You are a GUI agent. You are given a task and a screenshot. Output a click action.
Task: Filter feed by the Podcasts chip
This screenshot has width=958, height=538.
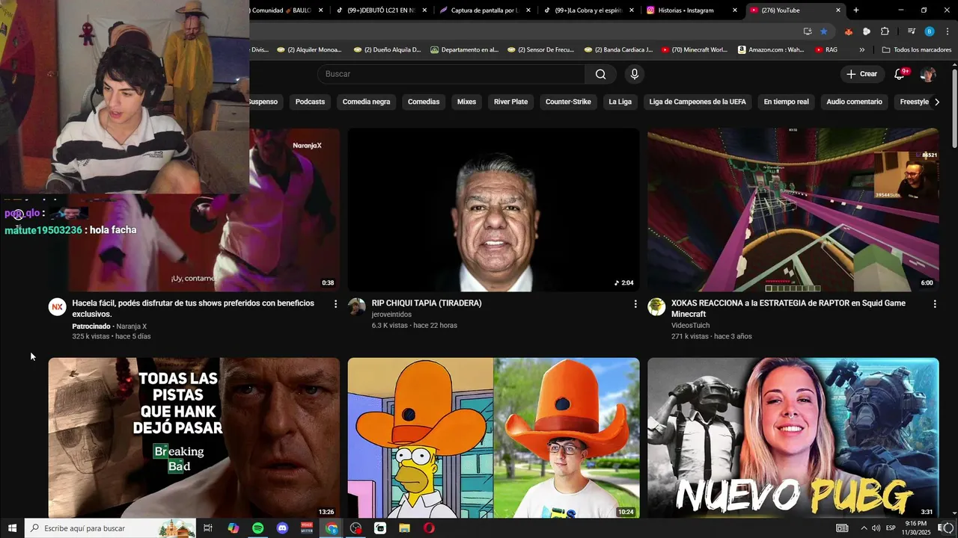[x=310, y=102]
